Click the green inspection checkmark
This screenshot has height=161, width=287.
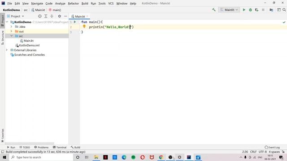(284, 22)
